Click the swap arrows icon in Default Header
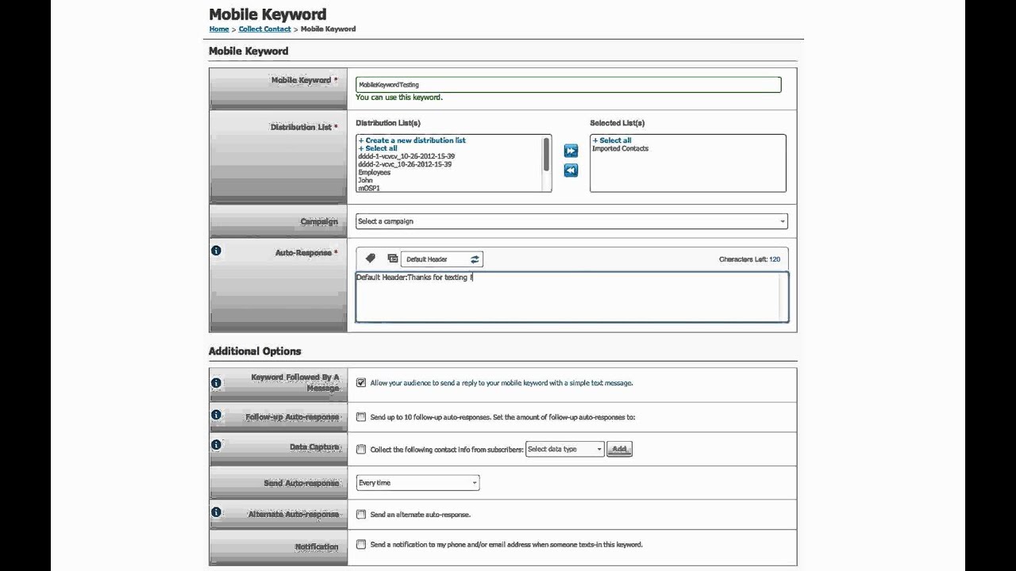This screenshot has width=1016, height=571. 475,259
